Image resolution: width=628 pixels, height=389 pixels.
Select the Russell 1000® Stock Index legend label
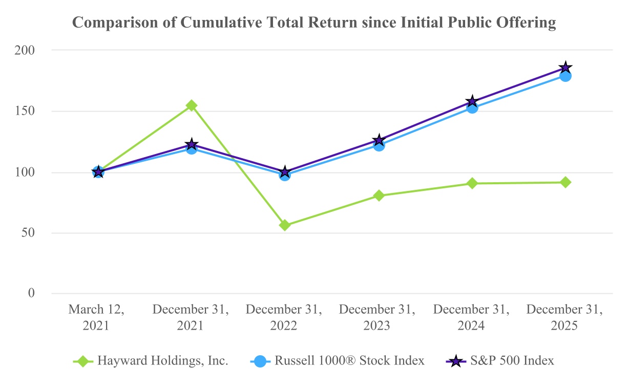[349, 361]
